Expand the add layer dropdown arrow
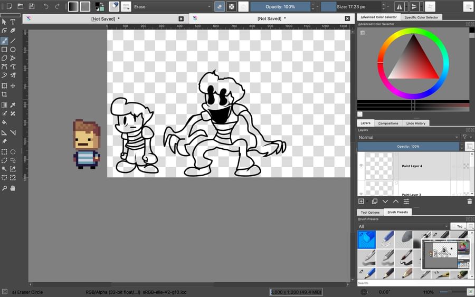475x297 pixels. coord(367,202)
